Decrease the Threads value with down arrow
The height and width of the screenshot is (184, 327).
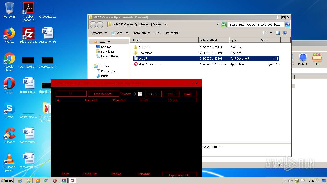tap(140, 95)
